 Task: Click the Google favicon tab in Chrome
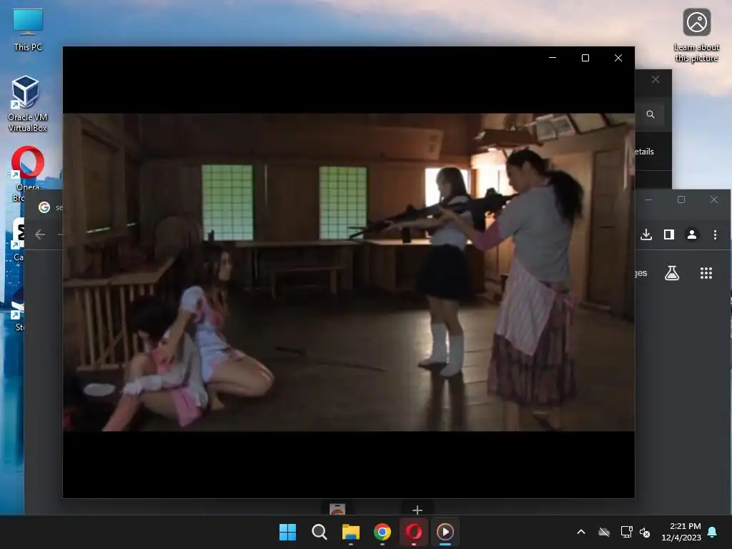[x=44, y=207]
